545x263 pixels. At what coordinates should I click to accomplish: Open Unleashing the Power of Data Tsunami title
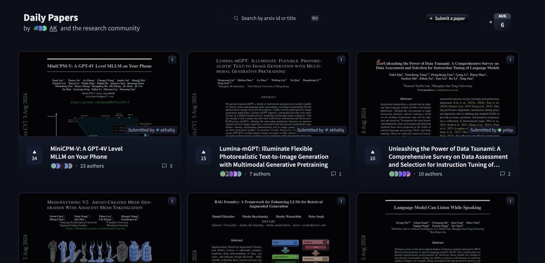(448, 157)
